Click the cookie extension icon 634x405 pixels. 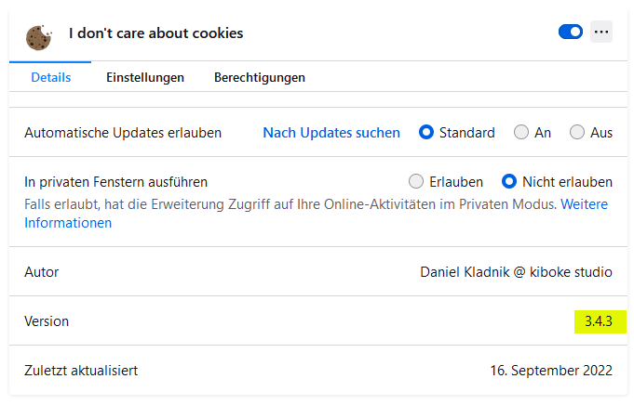(x=38, y=35)
